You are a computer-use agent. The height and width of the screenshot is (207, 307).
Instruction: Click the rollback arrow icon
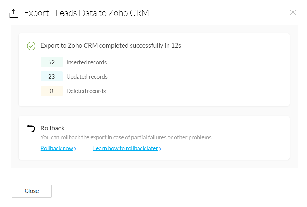point(31,128)
